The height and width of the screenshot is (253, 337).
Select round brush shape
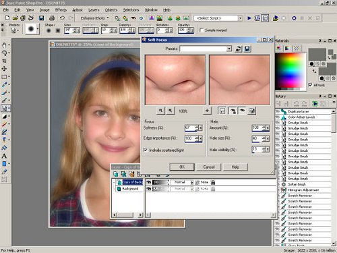(49, 30)
